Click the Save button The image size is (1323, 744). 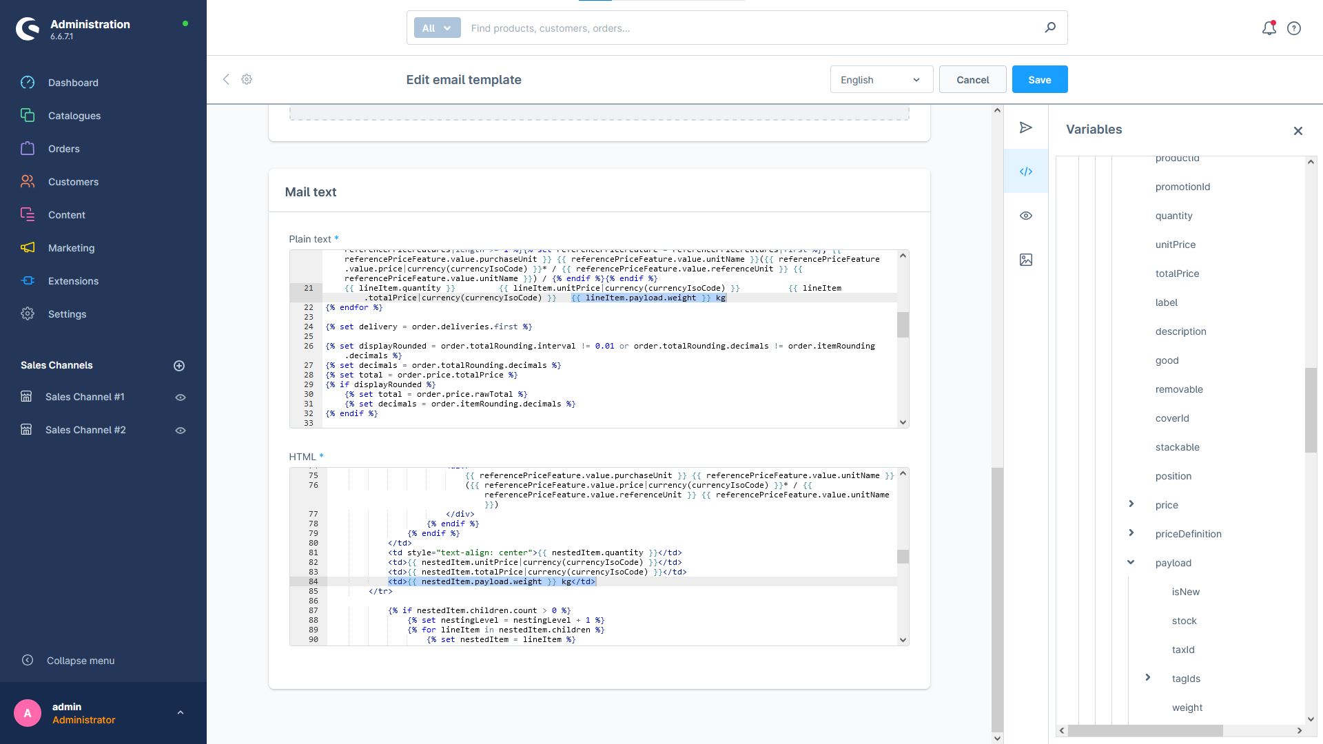click(x=1040, y=79)
